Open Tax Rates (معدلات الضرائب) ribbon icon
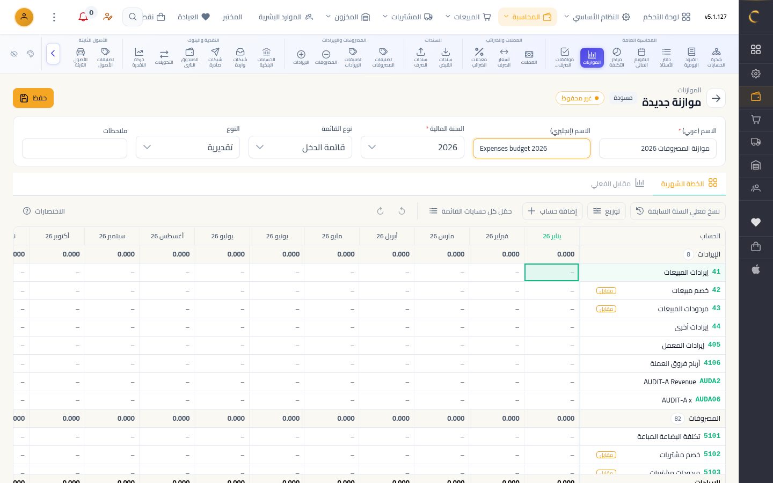 479,57
